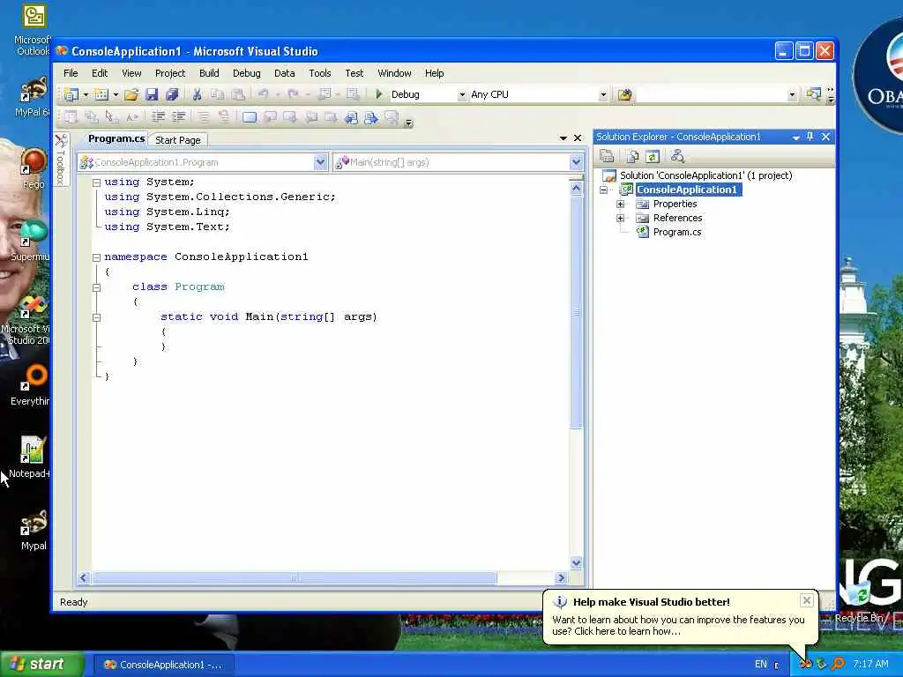The width and height of the screenshot is (903, 677).
Task: Click the Find in Files icon
Action: coord(625,94)
